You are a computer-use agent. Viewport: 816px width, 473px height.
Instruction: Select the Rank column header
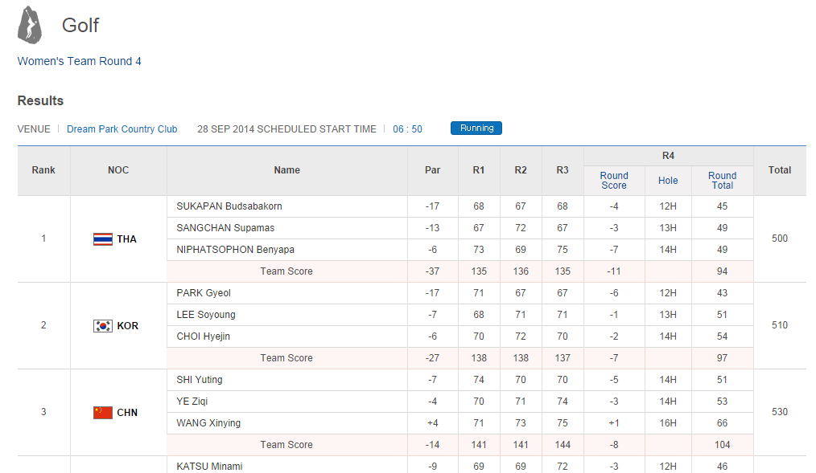[43, 170]
